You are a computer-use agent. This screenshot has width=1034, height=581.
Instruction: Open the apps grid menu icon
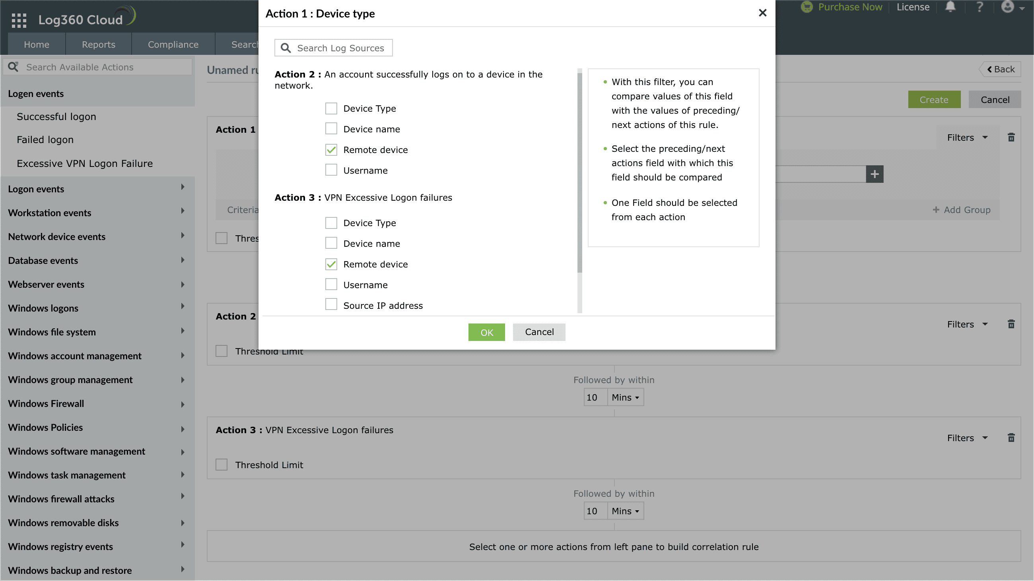pos(19,19)
